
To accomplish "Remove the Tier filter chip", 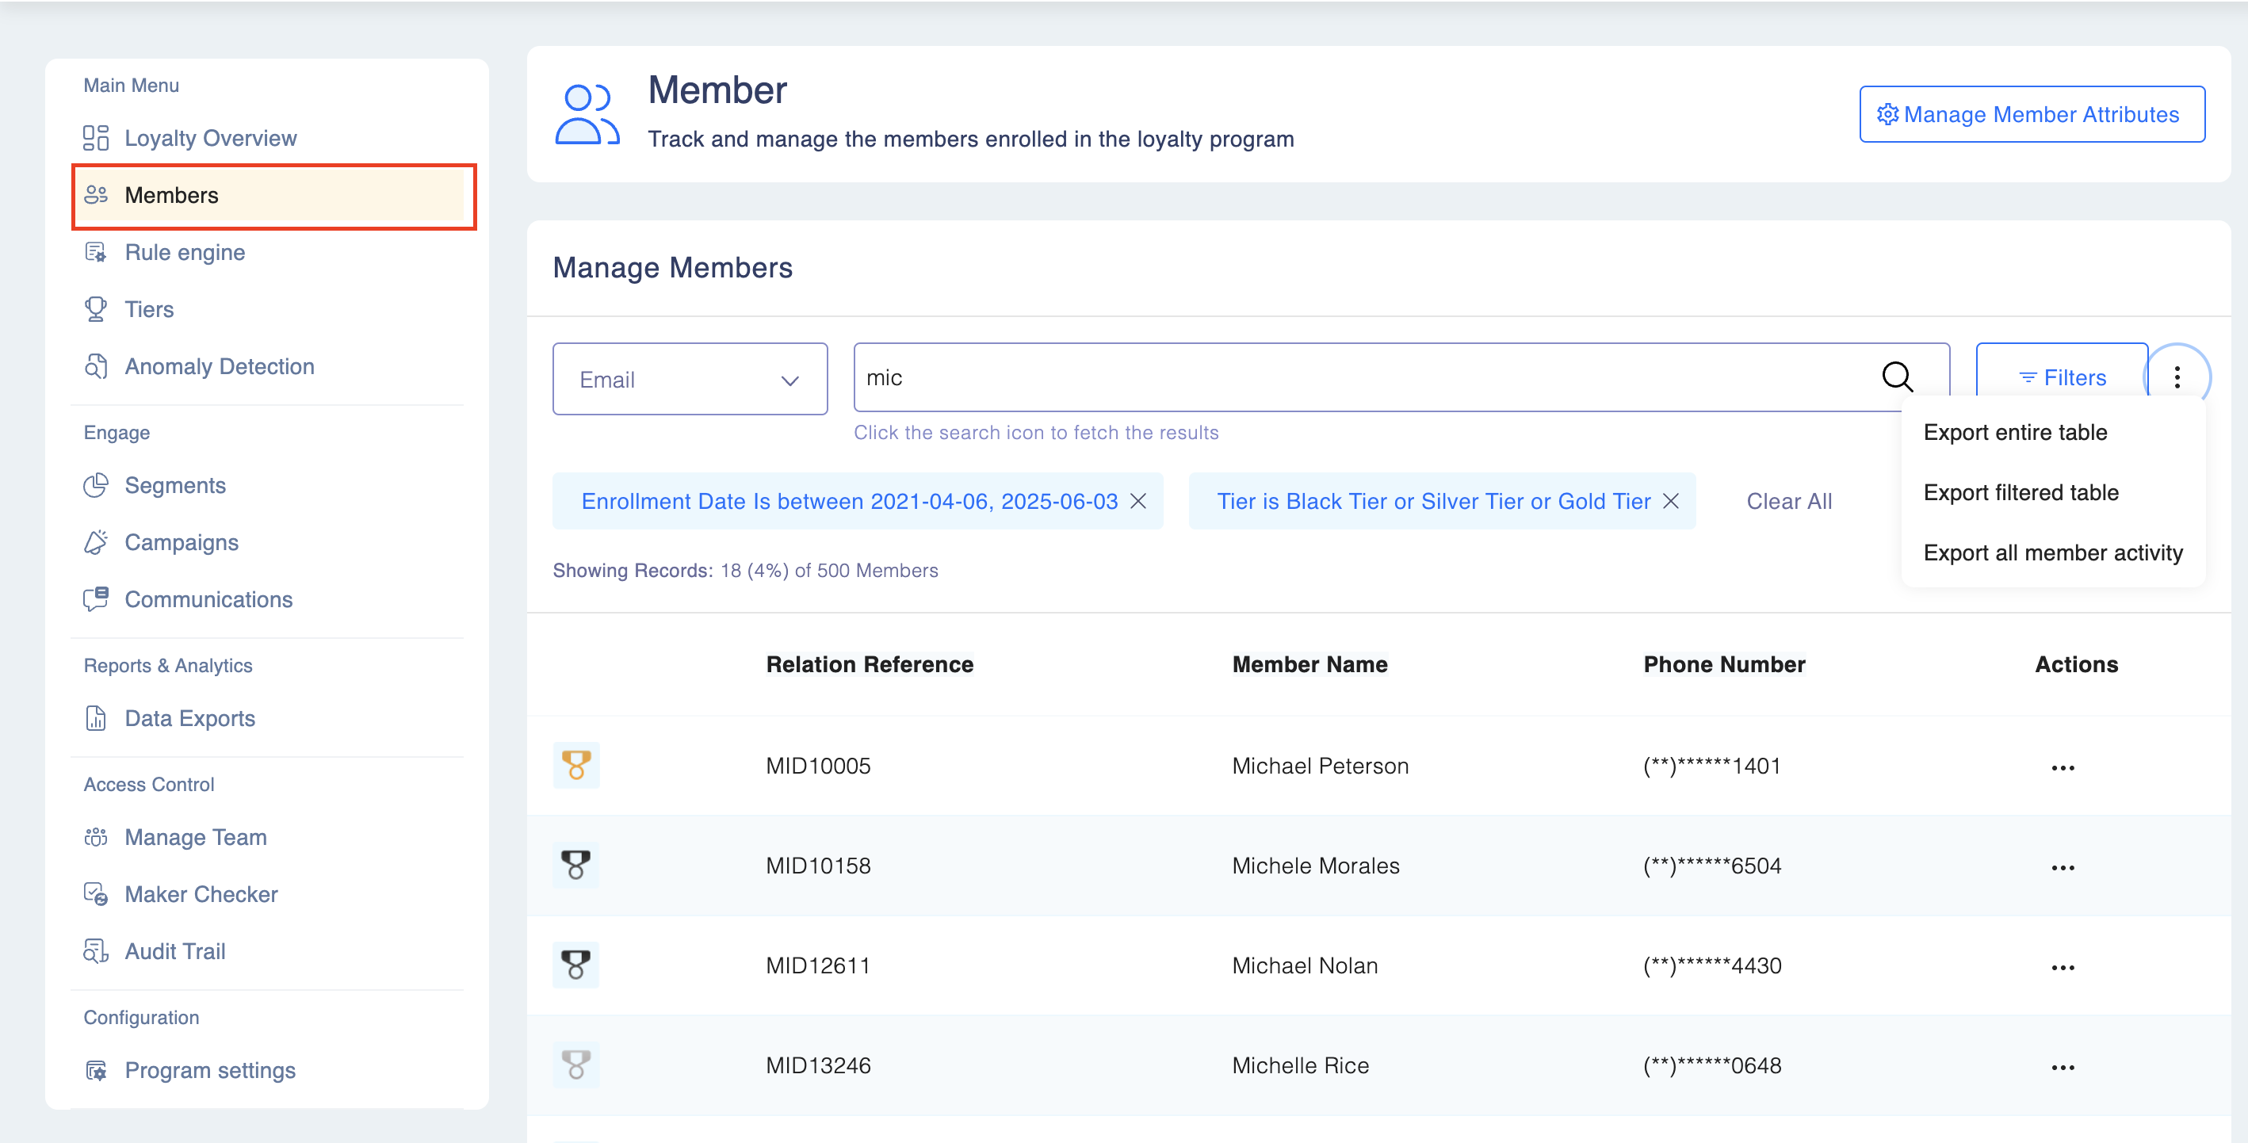I will (1670, 501).
